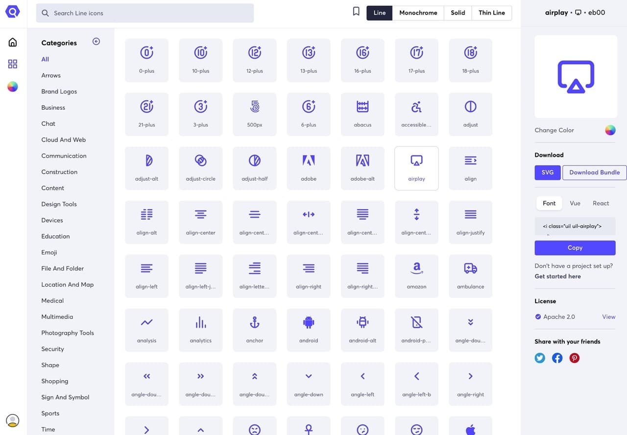Open the Vue code tab
Image resolution: width=627 pixels, height=435 pixels.
pos(575,203)
